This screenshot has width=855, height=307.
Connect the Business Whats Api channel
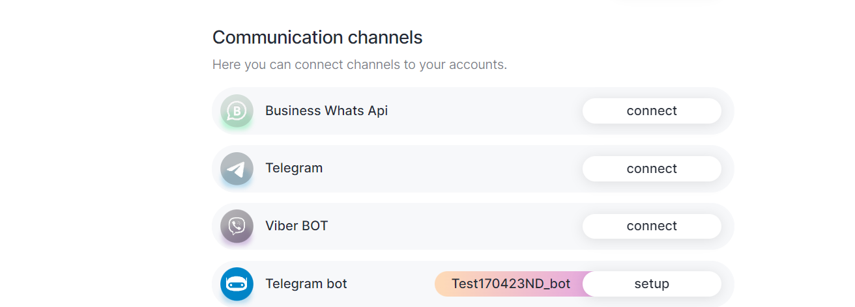click(x=652, y=111)
